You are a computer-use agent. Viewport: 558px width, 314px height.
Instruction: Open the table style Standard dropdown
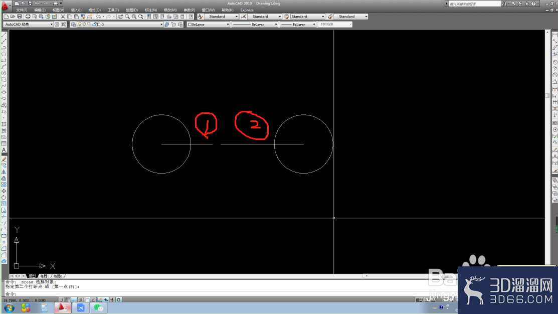click(x=323, y=17)
